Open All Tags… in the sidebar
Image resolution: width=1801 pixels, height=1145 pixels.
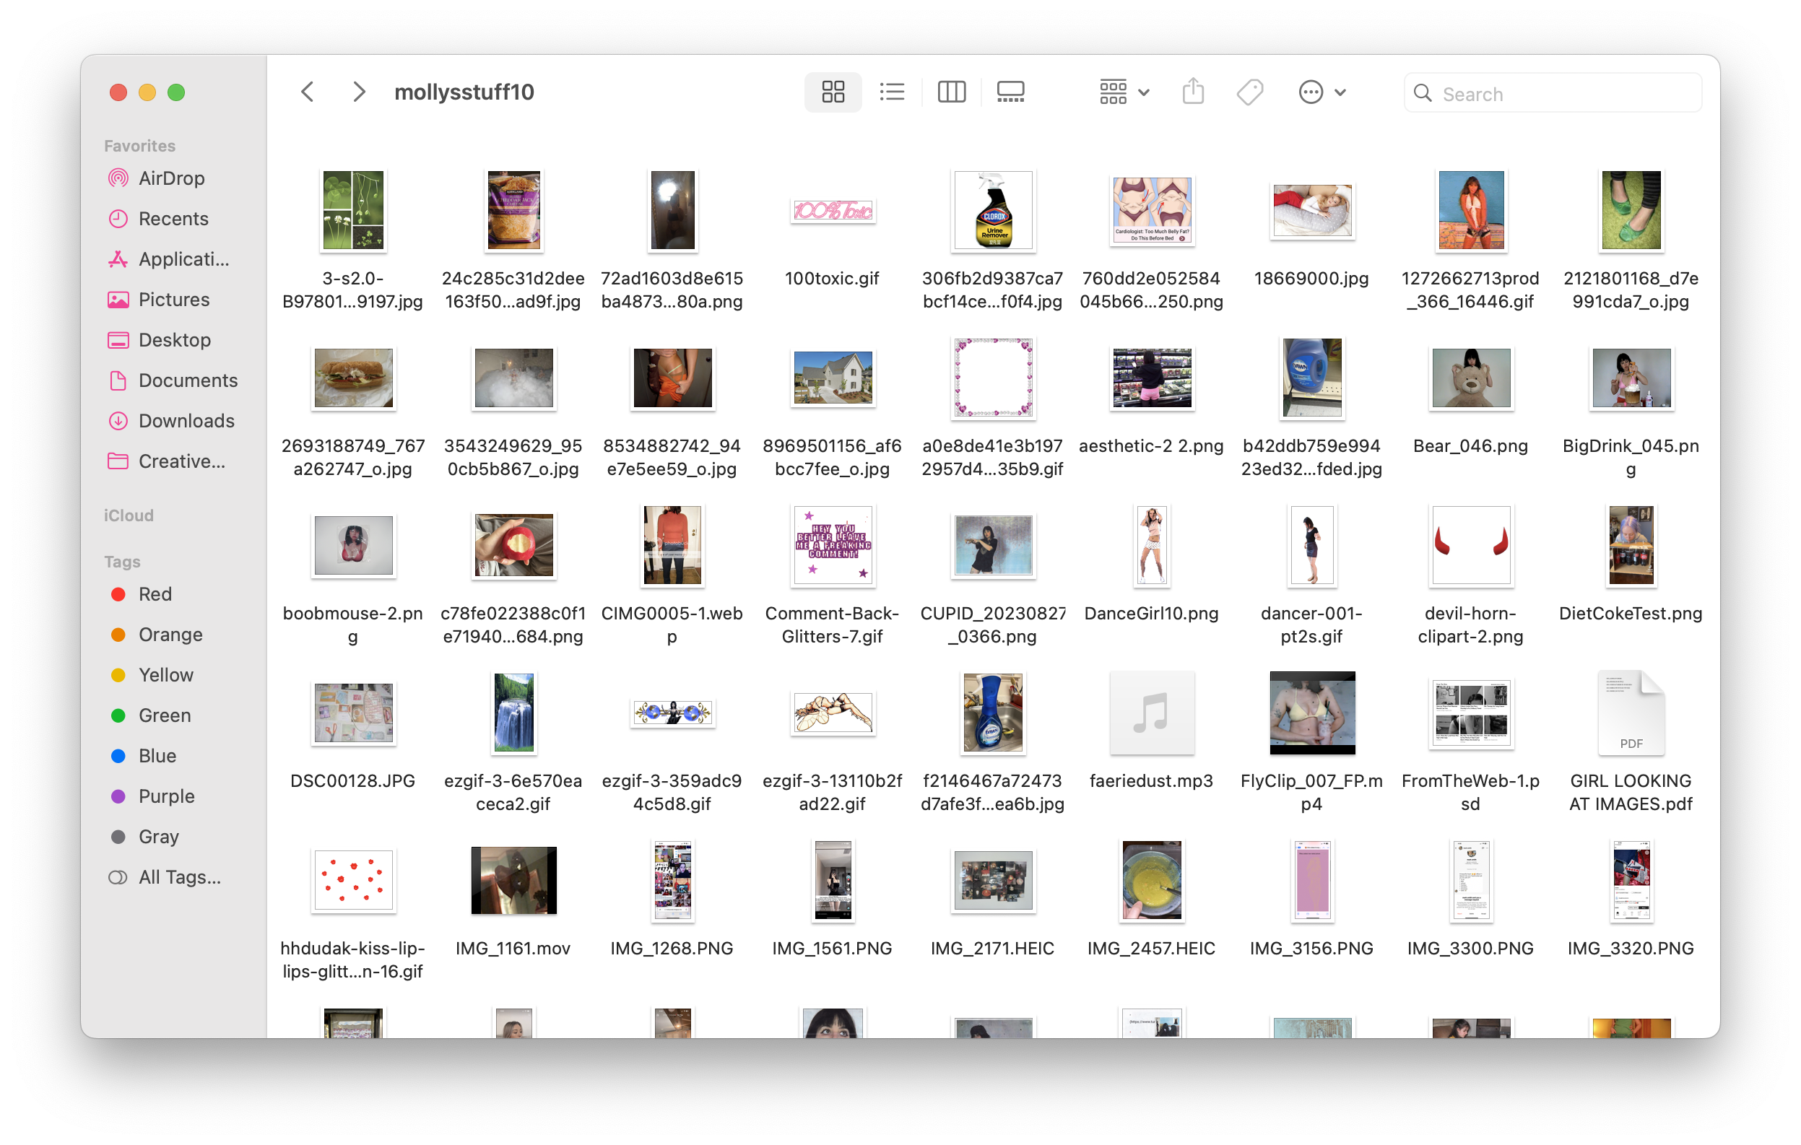pyautogui.click(x=180, y=876)
